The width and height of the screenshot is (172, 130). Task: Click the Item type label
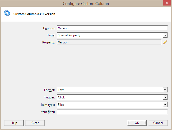pyautogui.click(x=48, y=105)
